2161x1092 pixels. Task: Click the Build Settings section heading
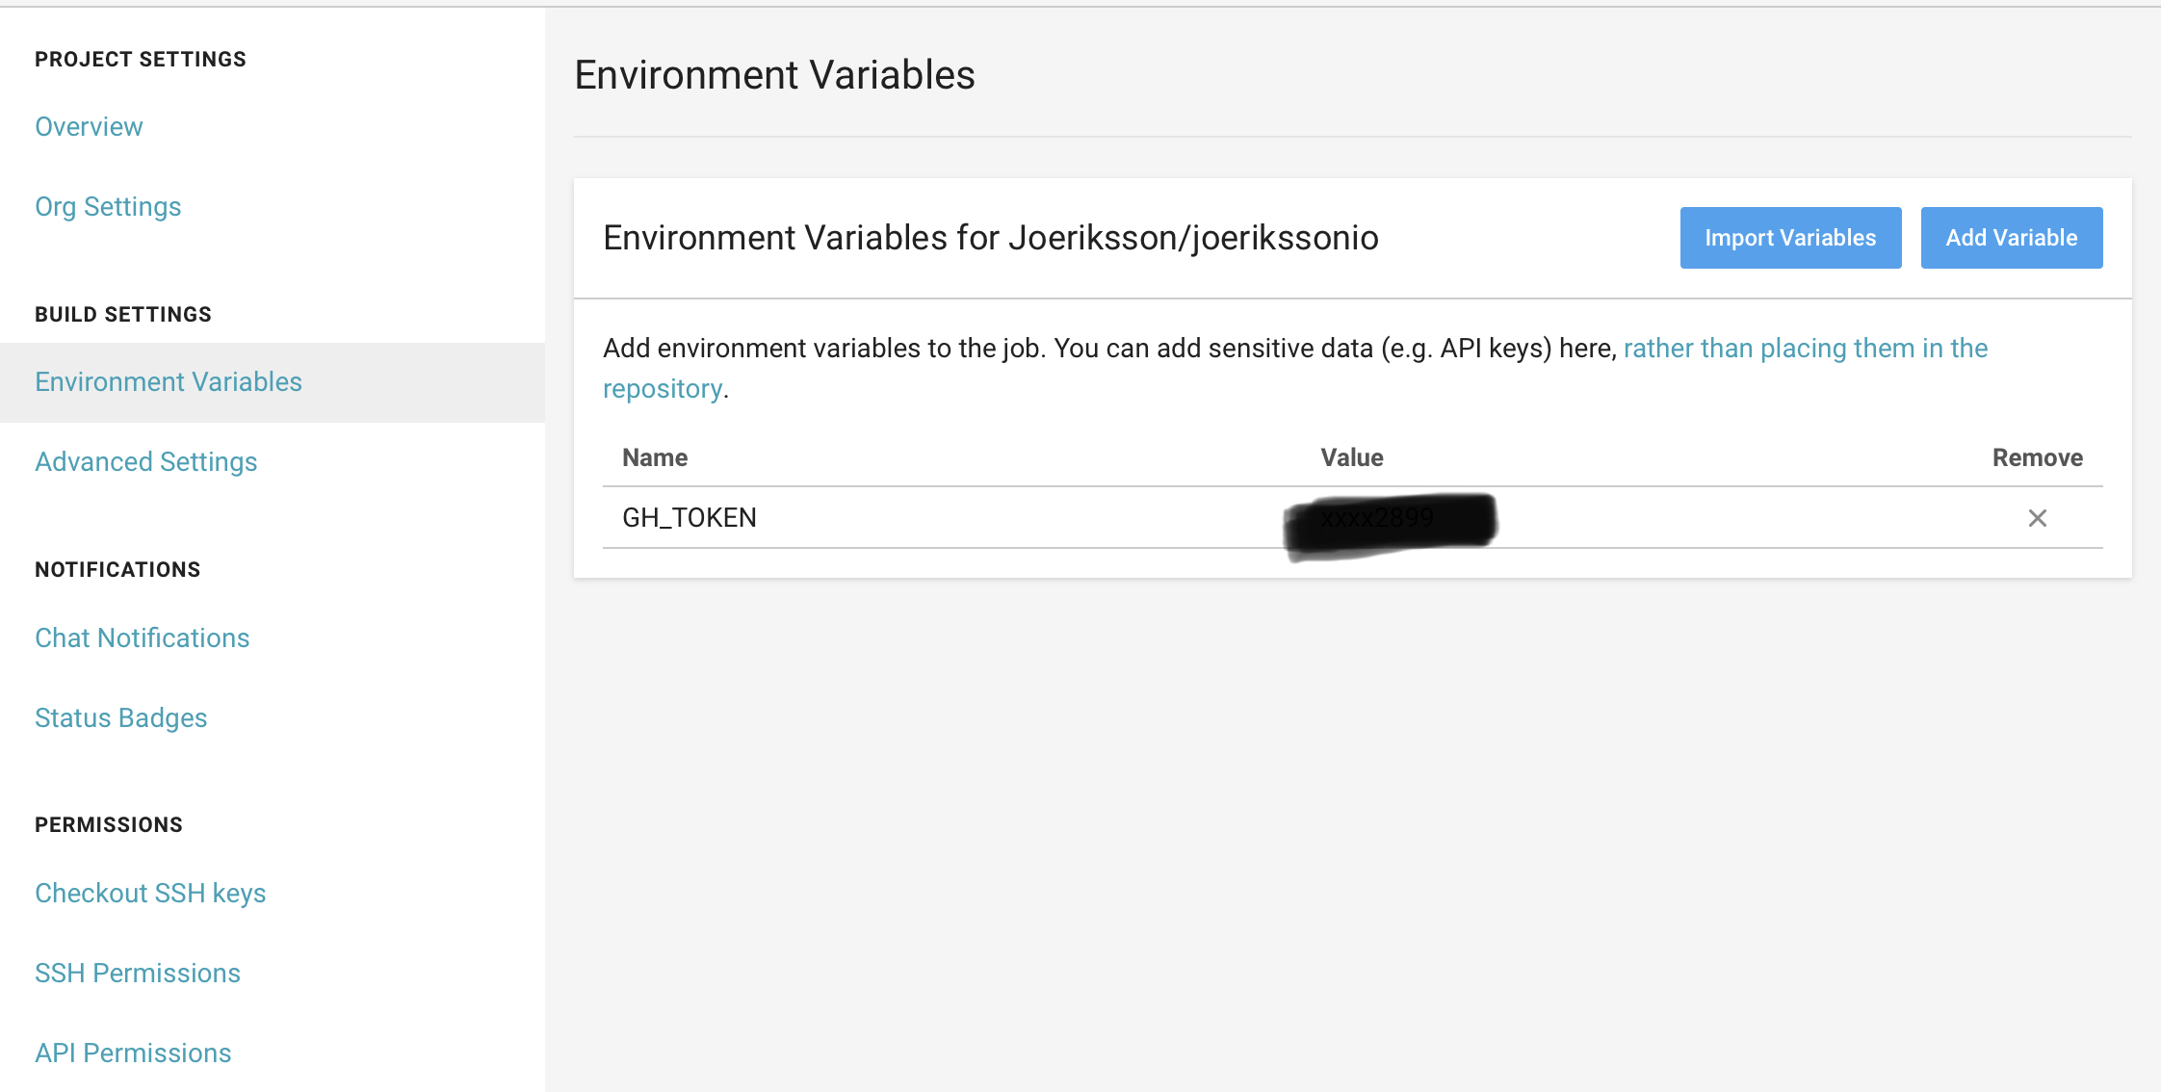coord(122,314)
